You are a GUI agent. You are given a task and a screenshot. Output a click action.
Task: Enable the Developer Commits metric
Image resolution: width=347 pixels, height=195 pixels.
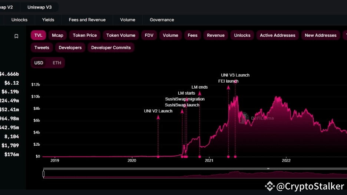(111, 47)
